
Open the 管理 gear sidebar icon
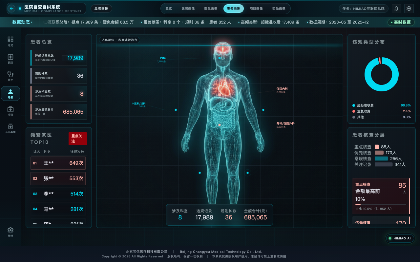(x=10, y=232)
